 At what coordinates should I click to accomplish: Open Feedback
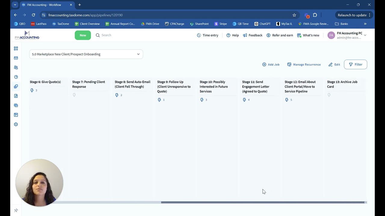pos(253,35)
